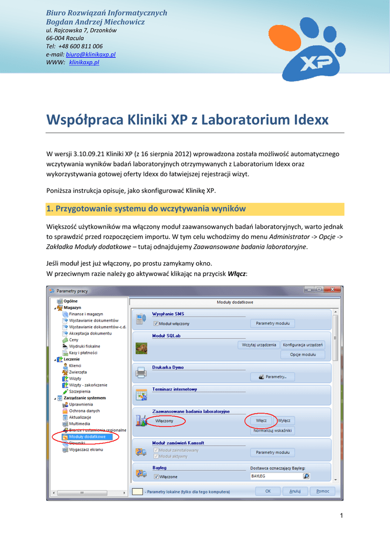Click the Bayleg module truck icon

point(141,474)
